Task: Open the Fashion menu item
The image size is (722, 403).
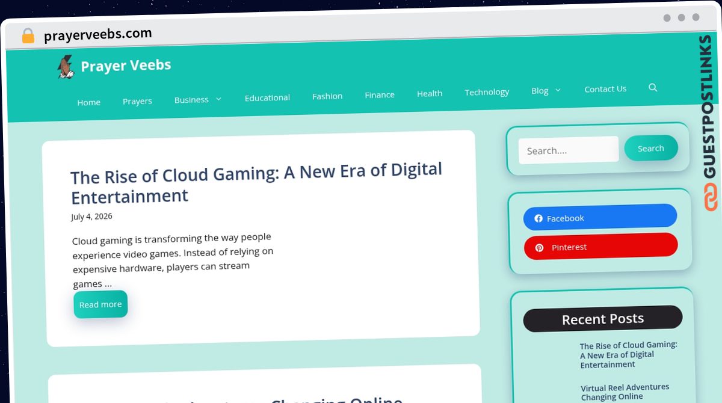Action: [x=327, y=96]
